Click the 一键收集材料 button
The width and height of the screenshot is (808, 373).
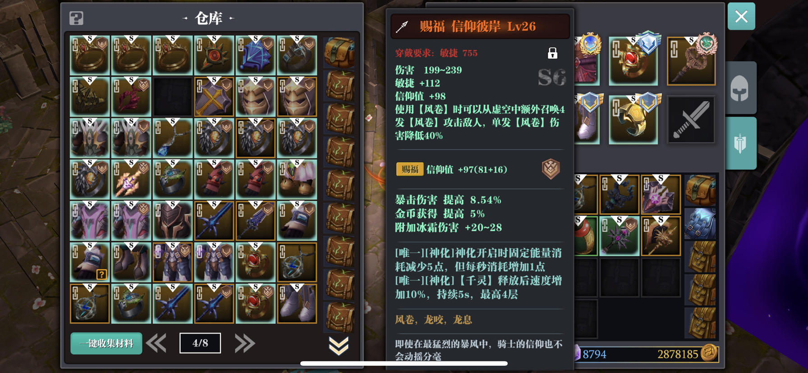106,344
